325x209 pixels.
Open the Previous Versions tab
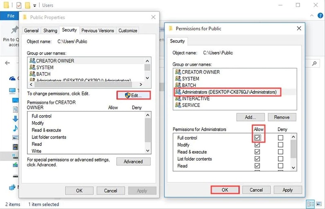(97, 31)
